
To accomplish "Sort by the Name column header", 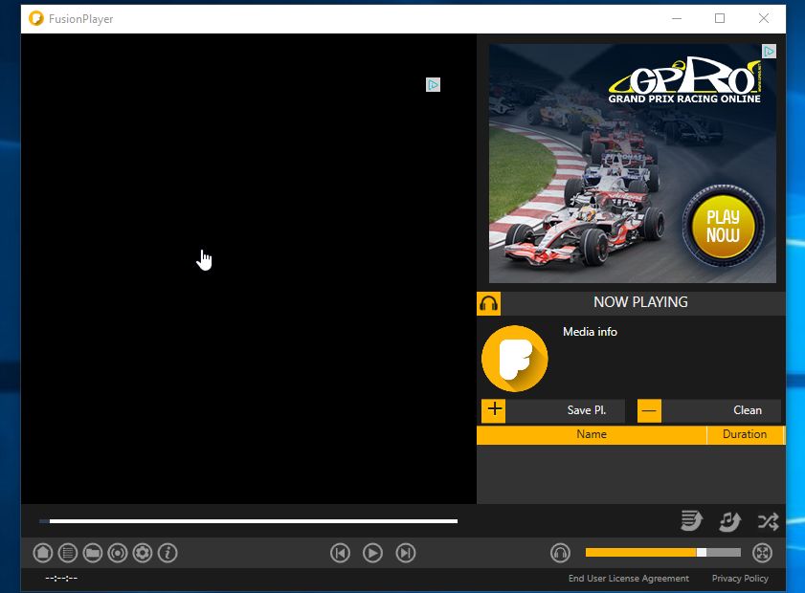I will coord(592,434).
